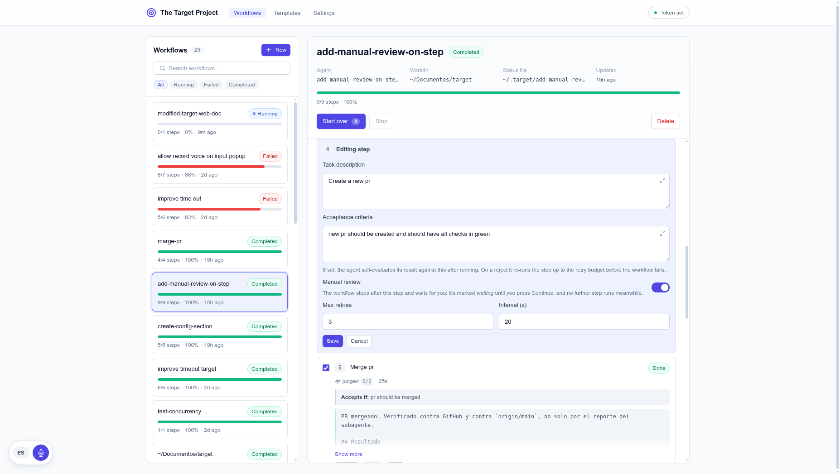This screenshot has width=840, height=474.
Task: Click into the Acceptance criteria textarea
Action: (496, 244)
